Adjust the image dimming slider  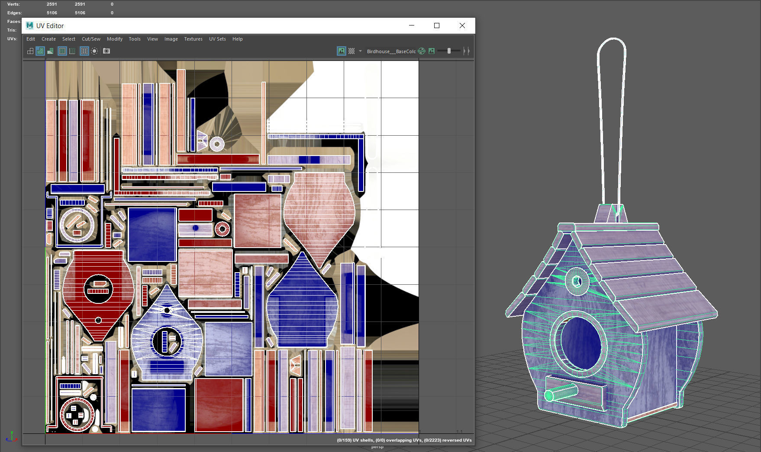tap(449, 51)
